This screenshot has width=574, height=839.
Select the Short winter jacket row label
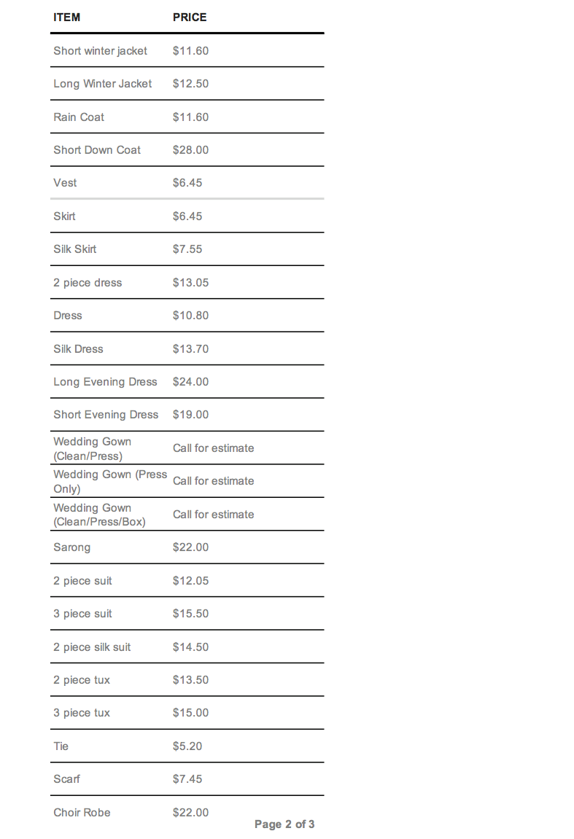100,51
